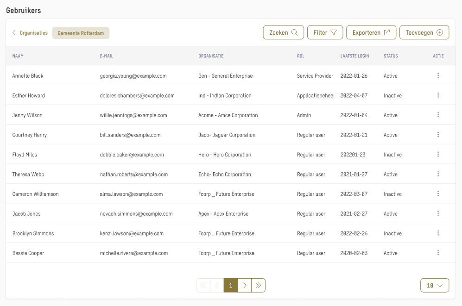Viewport: 462px width, 306px height.
Task: Click Jaco- Jaguar Corporation cell
Action: tap(227, 135)
